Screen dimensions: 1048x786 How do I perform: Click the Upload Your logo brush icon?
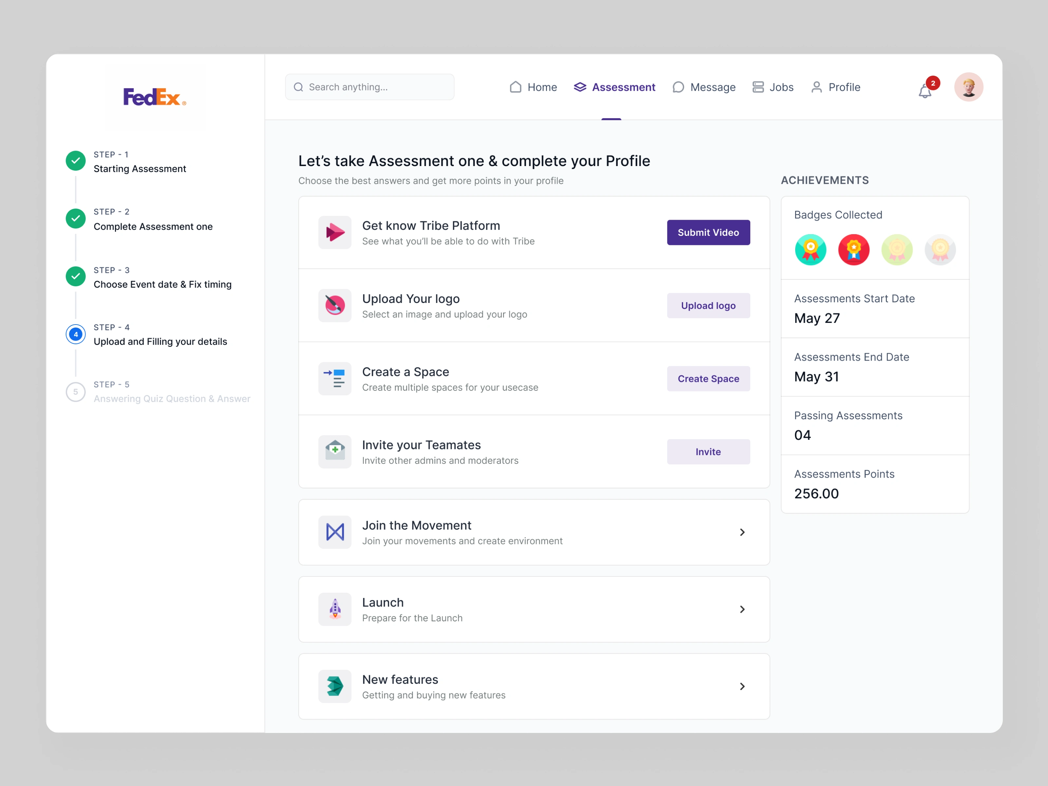tap(334, 306)
